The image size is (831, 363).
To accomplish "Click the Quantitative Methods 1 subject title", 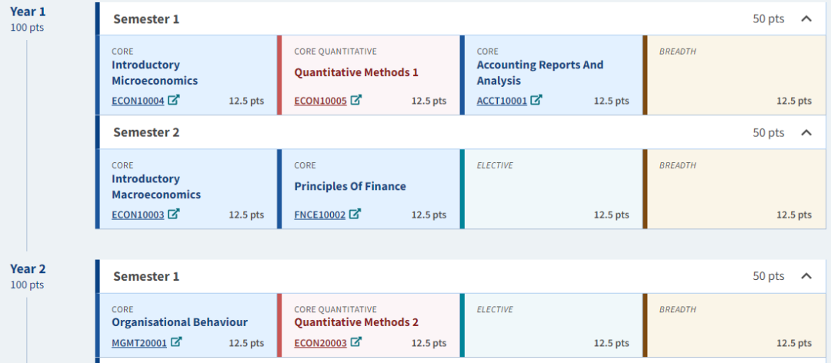I will (x=356, y=72).
